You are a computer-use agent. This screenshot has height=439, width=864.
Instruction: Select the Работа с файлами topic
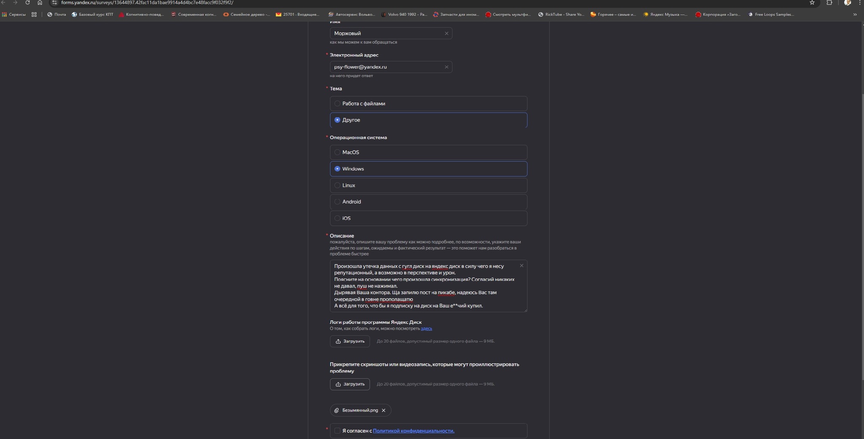click(337, 104)
